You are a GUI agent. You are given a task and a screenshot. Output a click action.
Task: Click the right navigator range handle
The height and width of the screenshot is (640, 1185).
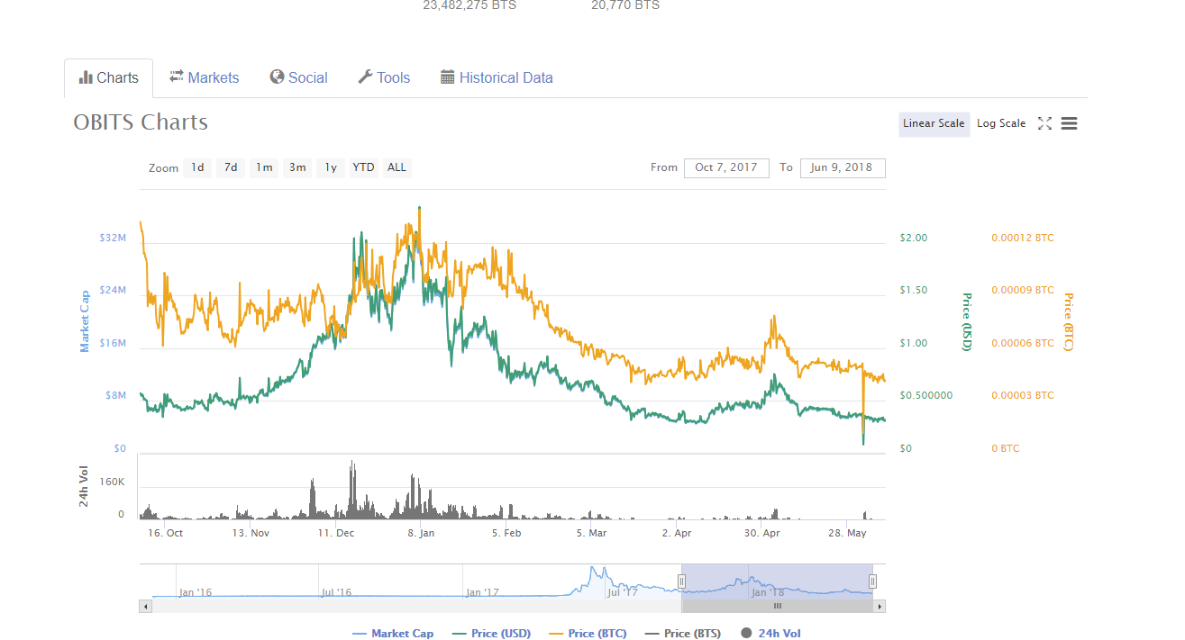(x=872, y=581)
